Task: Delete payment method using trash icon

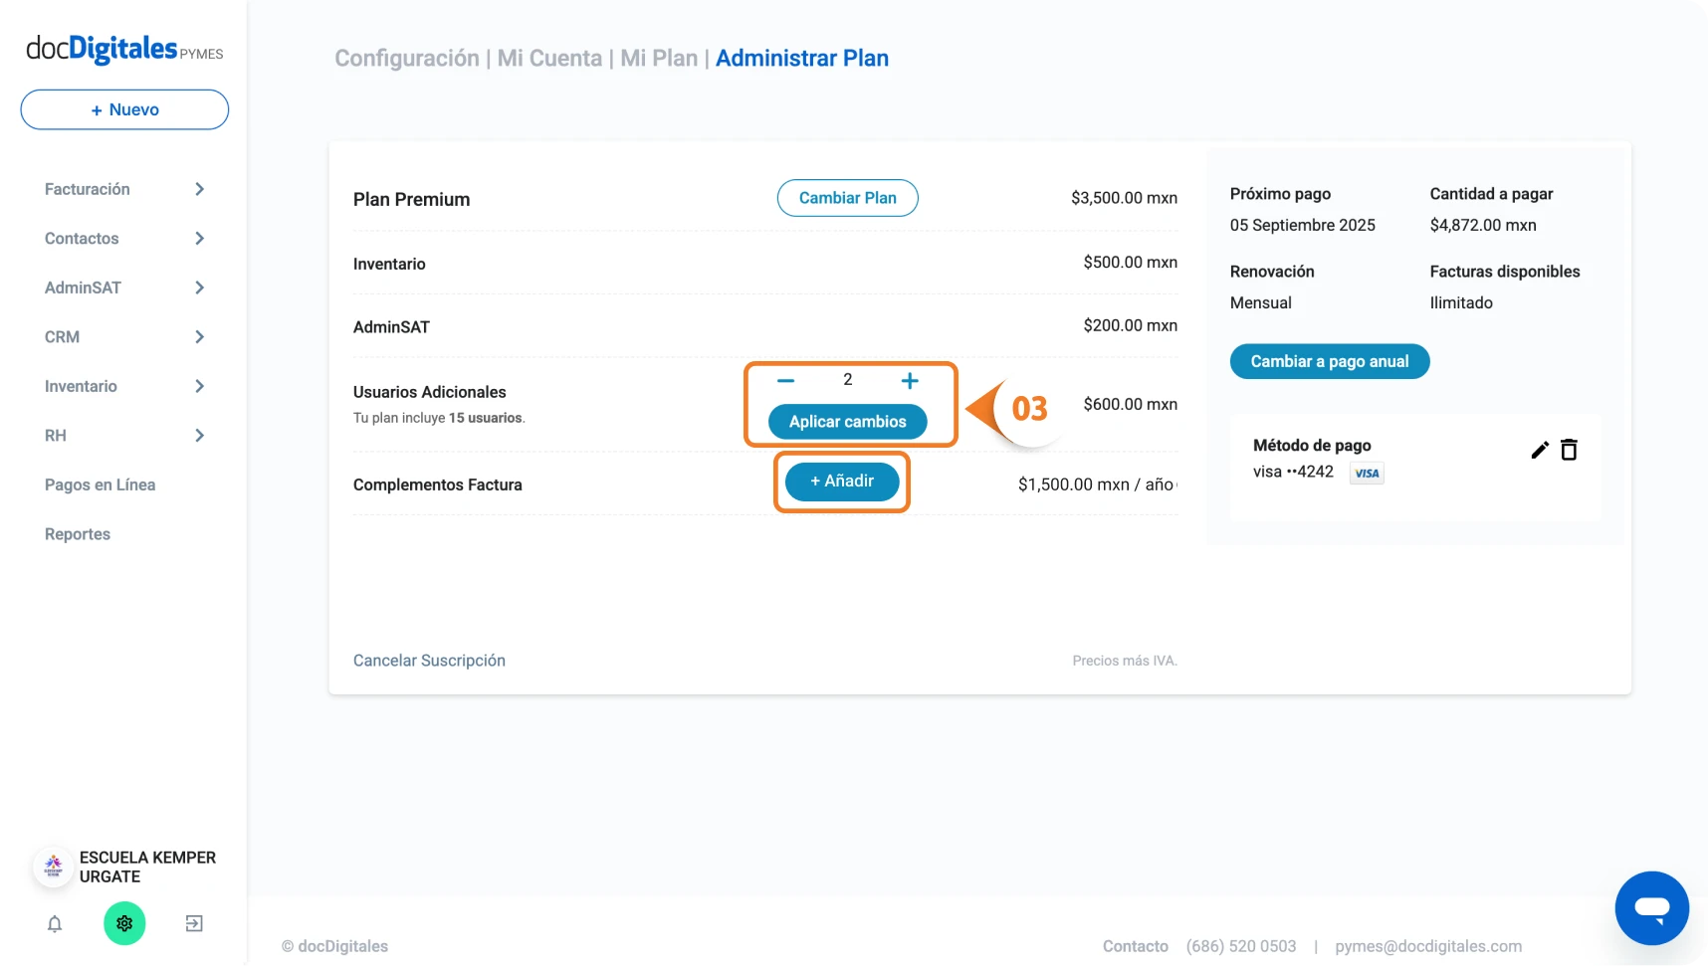Action: [x=1569, y=450]
